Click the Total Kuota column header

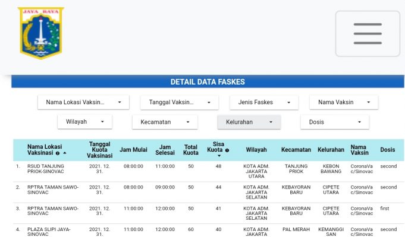[190, 149]
